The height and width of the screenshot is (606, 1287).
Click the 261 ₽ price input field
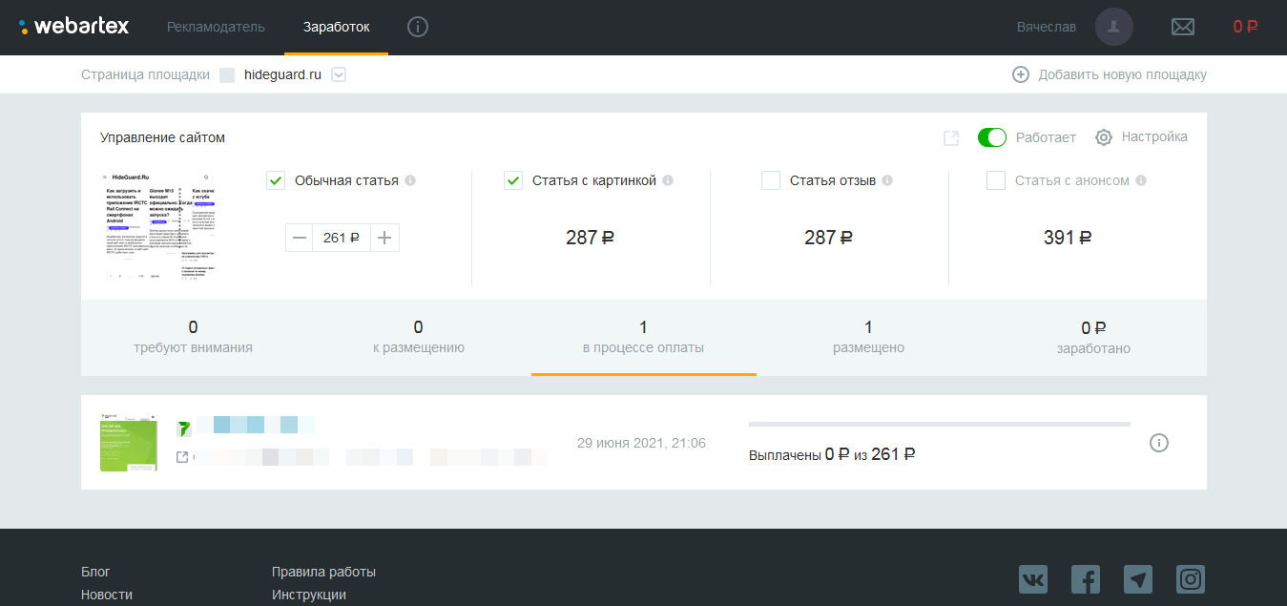[342, 238]
